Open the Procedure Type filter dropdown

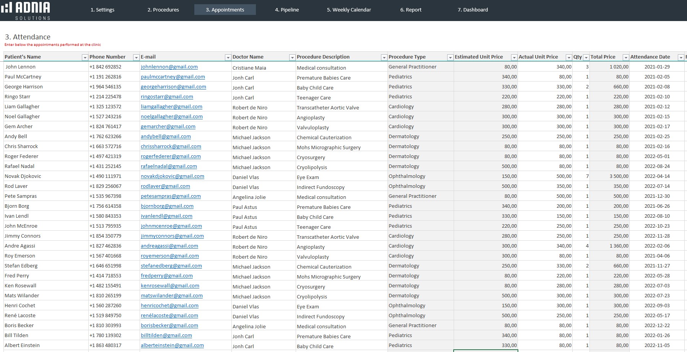pos(450,57)
